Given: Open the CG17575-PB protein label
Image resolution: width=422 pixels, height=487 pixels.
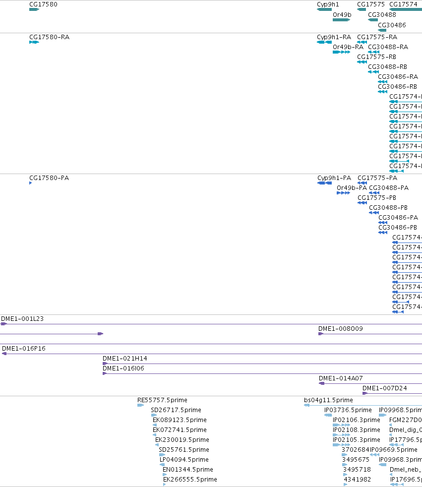Looking at the screenshot, I should click(377, 198).
